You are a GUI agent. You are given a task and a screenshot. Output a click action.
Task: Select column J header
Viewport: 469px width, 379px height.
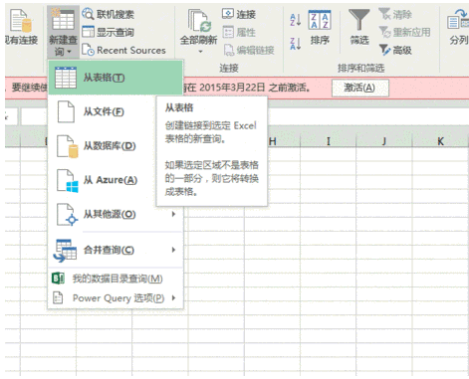[384, 141]
